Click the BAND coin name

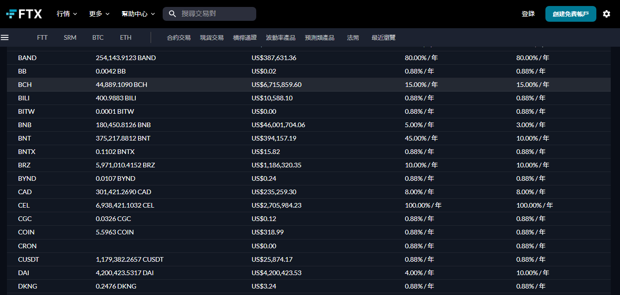point(27,58)
